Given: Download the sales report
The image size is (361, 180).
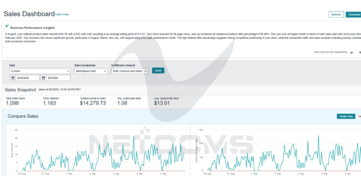Looking at the screenshot, I should coord(354,14).
